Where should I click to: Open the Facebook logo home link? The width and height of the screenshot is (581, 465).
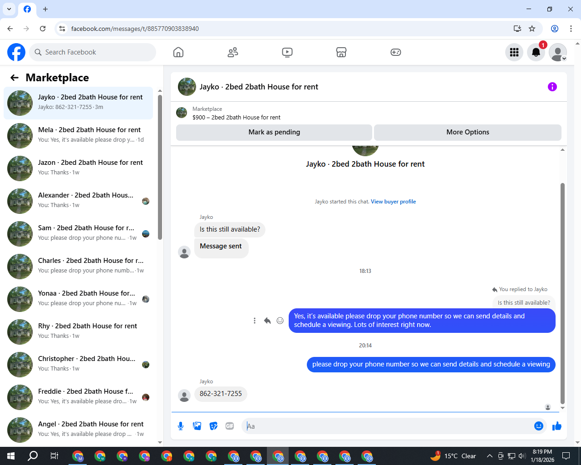click(16, 52)
